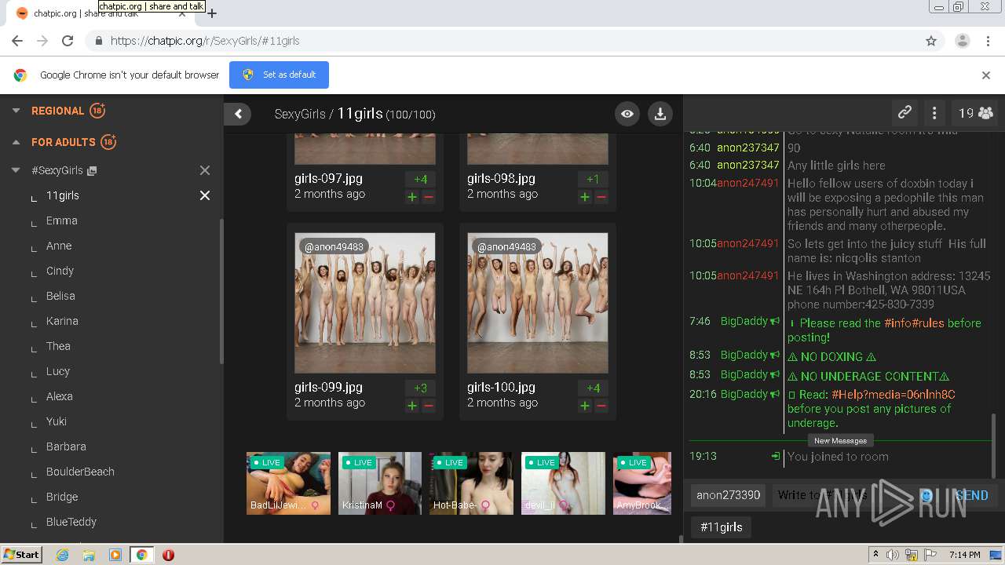The image size is (1005, 565).
Task: Reload the page in Chrome
Action: click(x=68, y=41)
